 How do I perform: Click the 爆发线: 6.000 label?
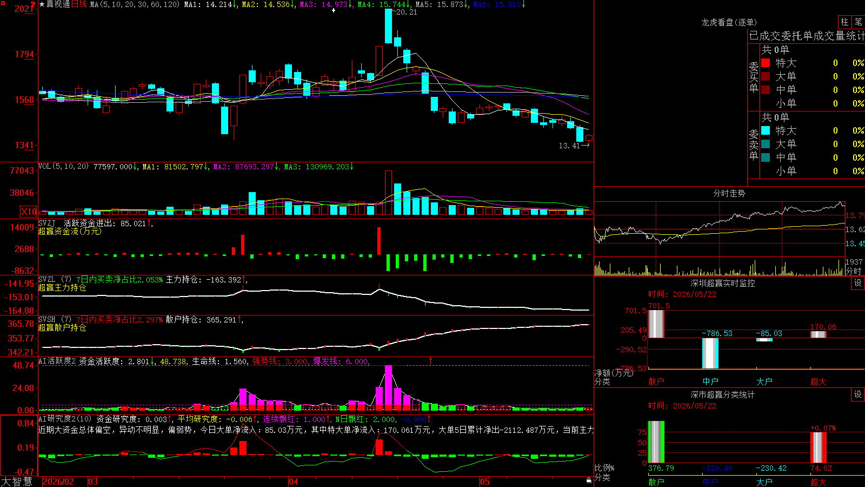click(341, 361)
